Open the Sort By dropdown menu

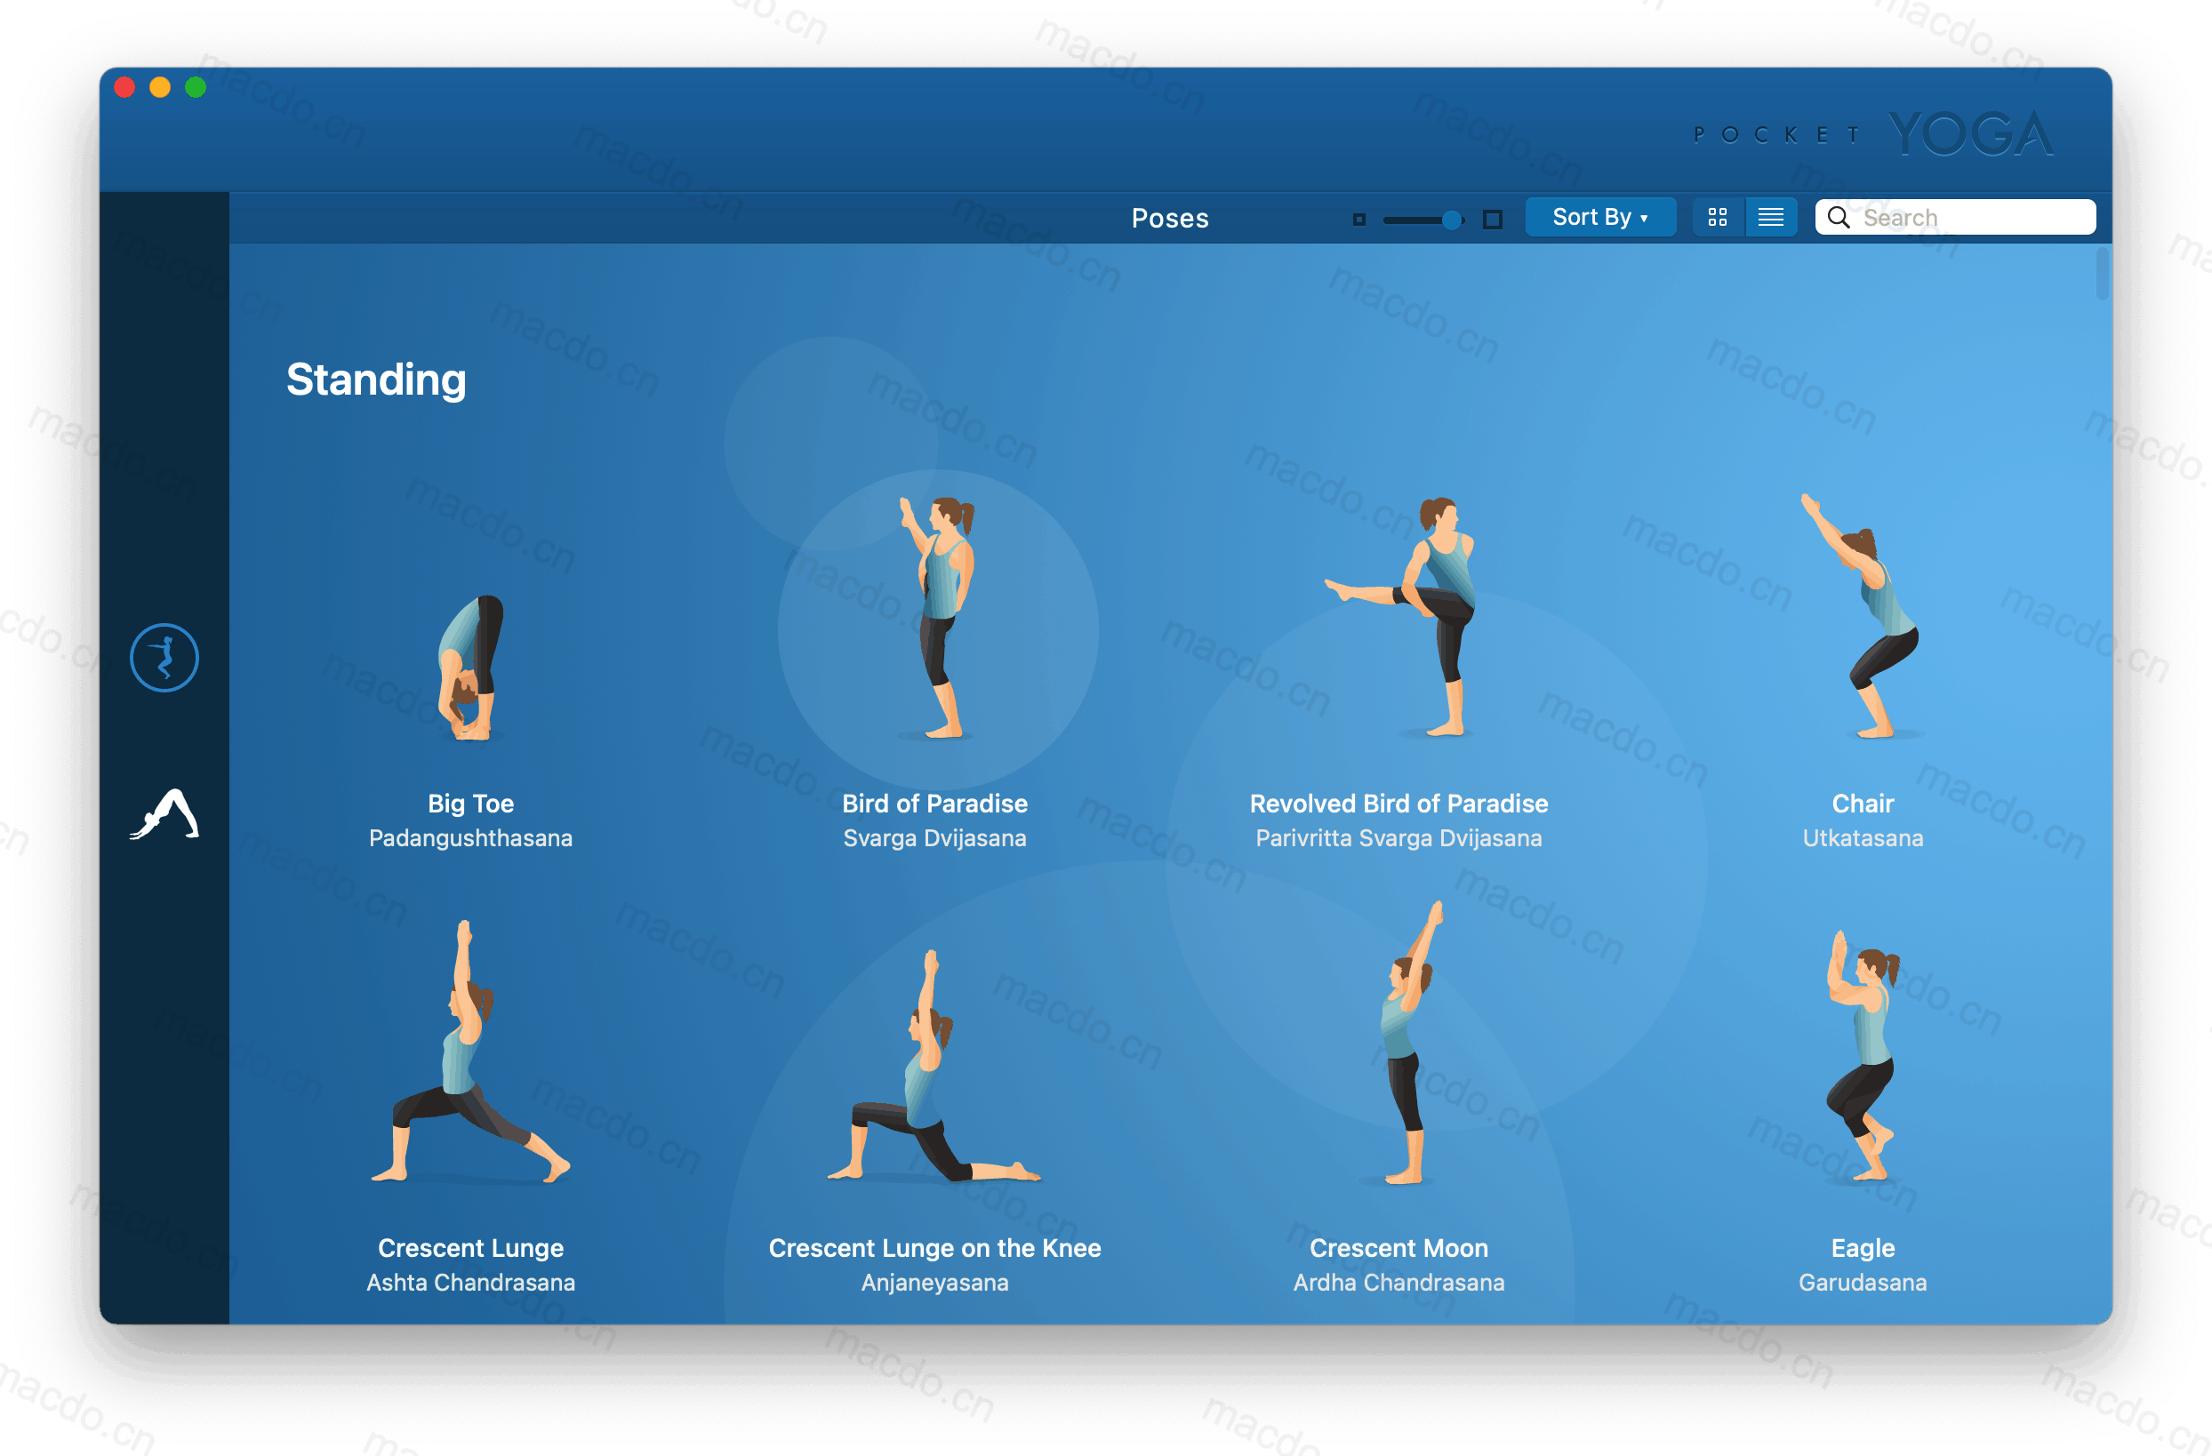click(x=1599, y=216)
